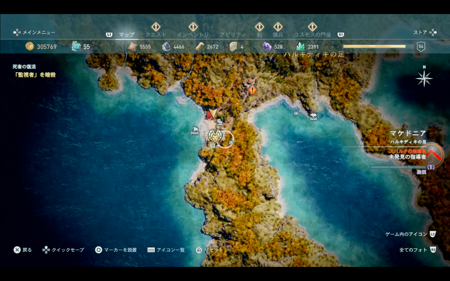Image resolution: width=450 pixels, height=281 pixels.
Task: Click the 「監視者」を暗殺 objective
Action: tap(35, 75)
